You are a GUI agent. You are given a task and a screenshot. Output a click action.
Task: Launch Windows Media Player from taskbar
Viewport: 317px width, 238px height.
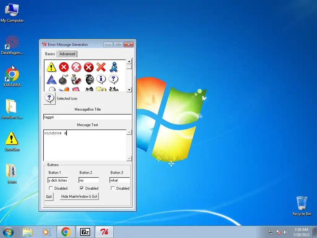(46, 232)
